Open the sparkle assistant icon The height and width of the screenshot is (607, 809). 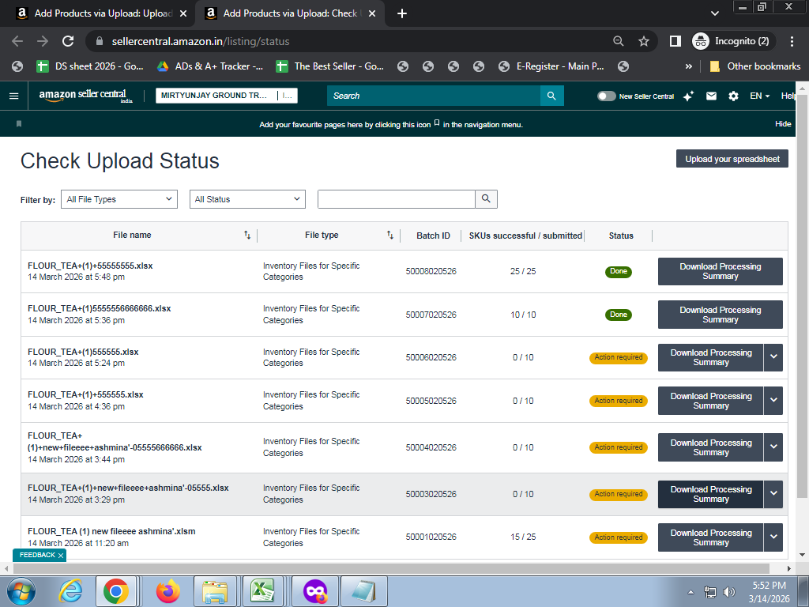click(x=688, y=96)
